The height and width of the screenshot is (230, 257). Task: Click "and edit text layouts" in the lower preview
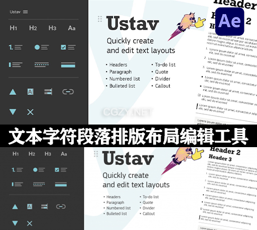pyautogui.click(x=136, y=185)
